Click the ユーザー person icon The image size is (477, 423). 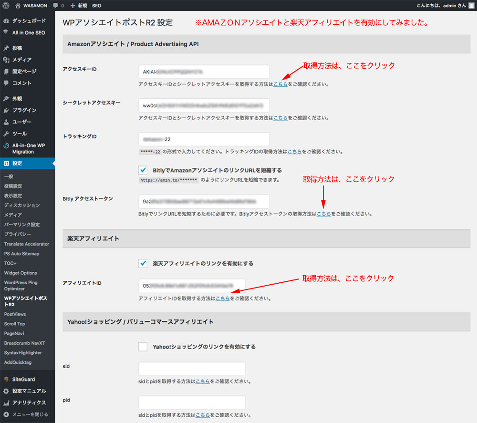coord(6,122)
